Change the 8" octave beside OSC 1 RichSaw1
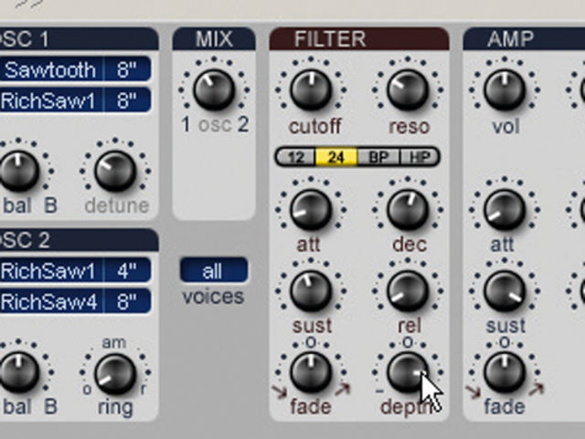Viewport: 585px width, 439px height. tap(127, 100)
